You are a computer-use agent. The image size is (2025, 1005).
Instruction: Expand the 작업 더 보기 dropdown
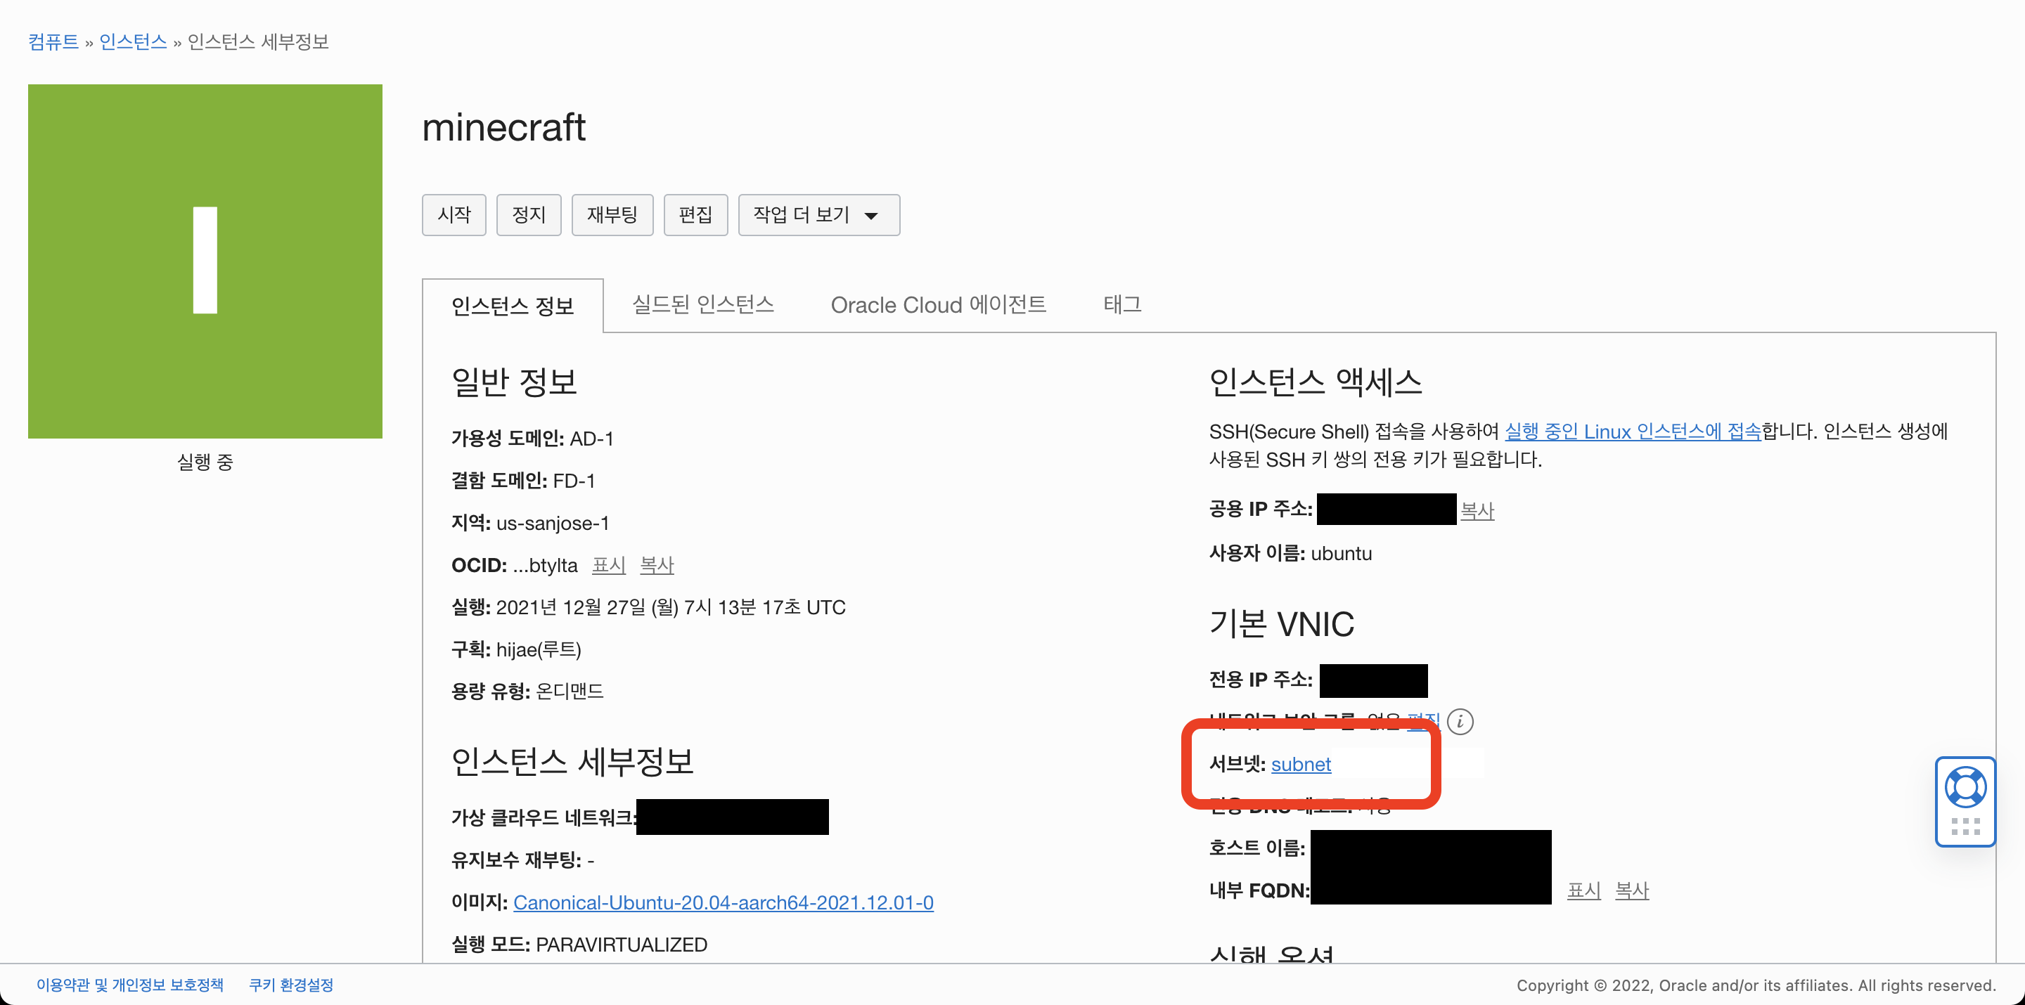818,214
